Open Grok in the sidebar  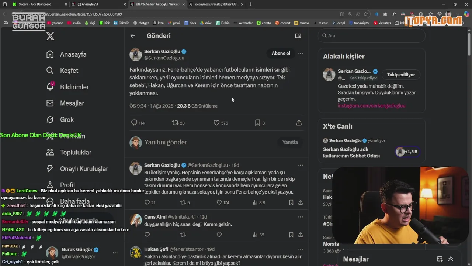[60, 119]
